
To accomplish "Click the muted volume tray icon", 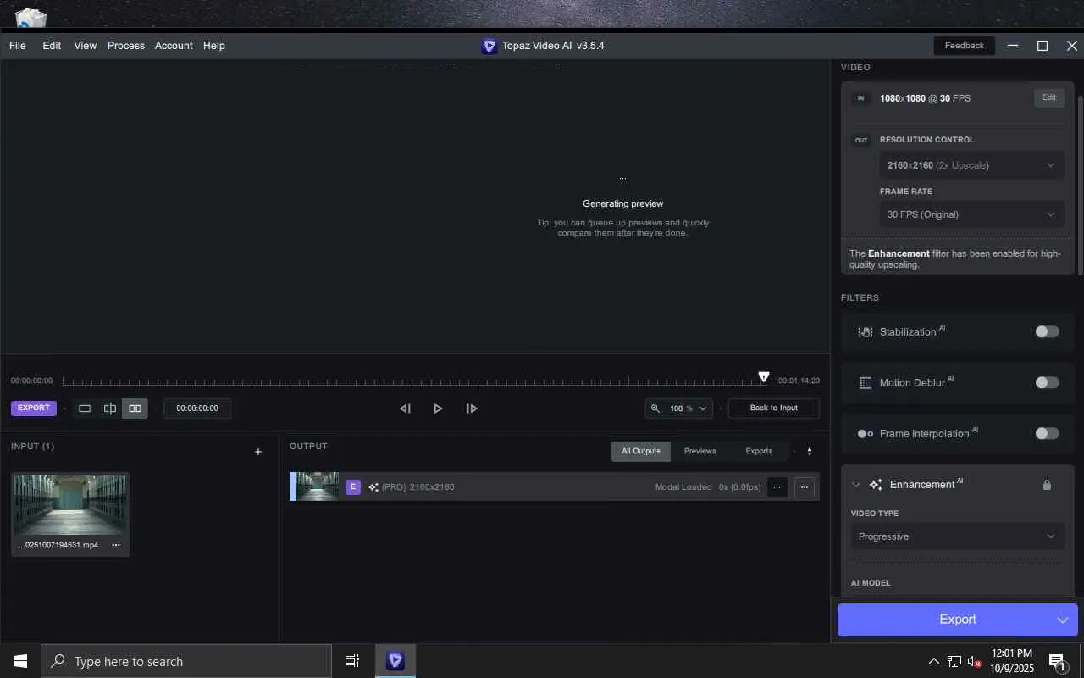I will pos(975,661).
